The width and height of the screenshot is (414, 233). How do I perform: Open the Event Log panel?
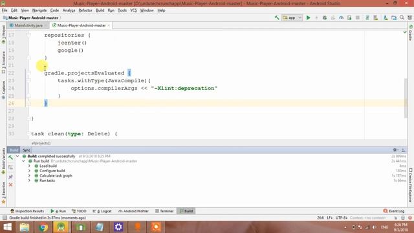(x=394, y=211)
